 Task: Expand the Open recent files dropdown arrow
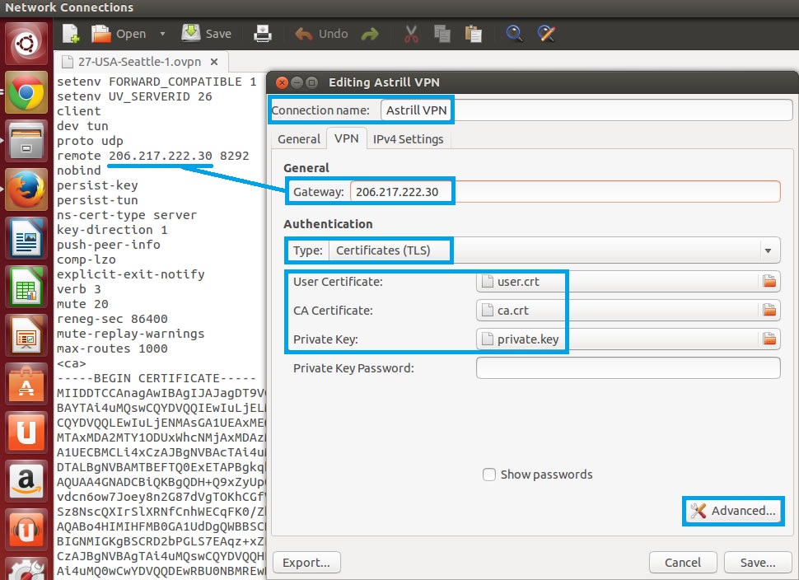pos(162,34)
